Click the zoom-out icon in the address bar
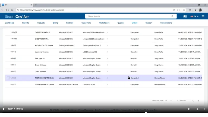Screen dimensions: 208x117 click(178, 10)
